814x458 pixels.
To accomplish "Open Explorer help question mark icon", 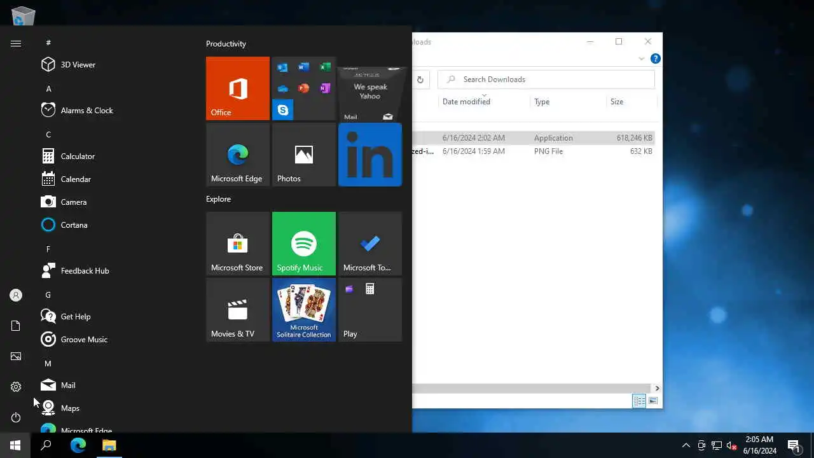I will tap(655, 59).
